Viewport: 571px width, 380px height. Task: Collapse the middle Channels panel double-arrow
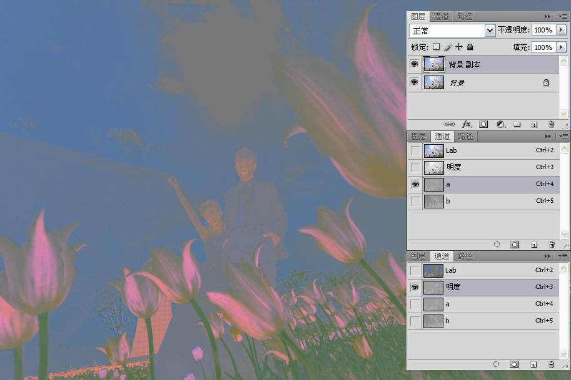point(548,136)
